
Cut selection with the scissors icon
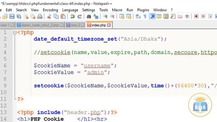tap(49, 17)
